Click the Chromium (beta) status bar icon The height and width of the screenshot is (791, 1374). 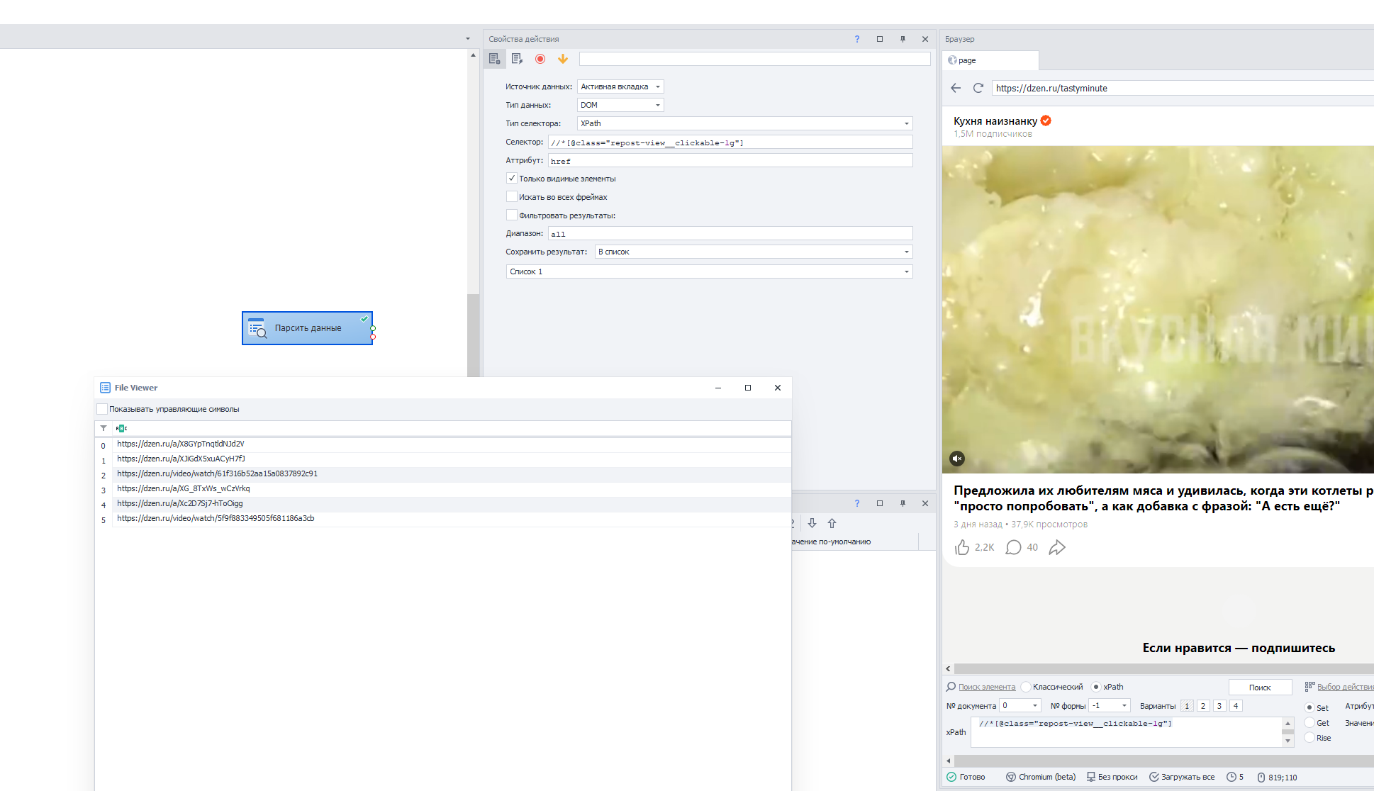coord(1011,777)
